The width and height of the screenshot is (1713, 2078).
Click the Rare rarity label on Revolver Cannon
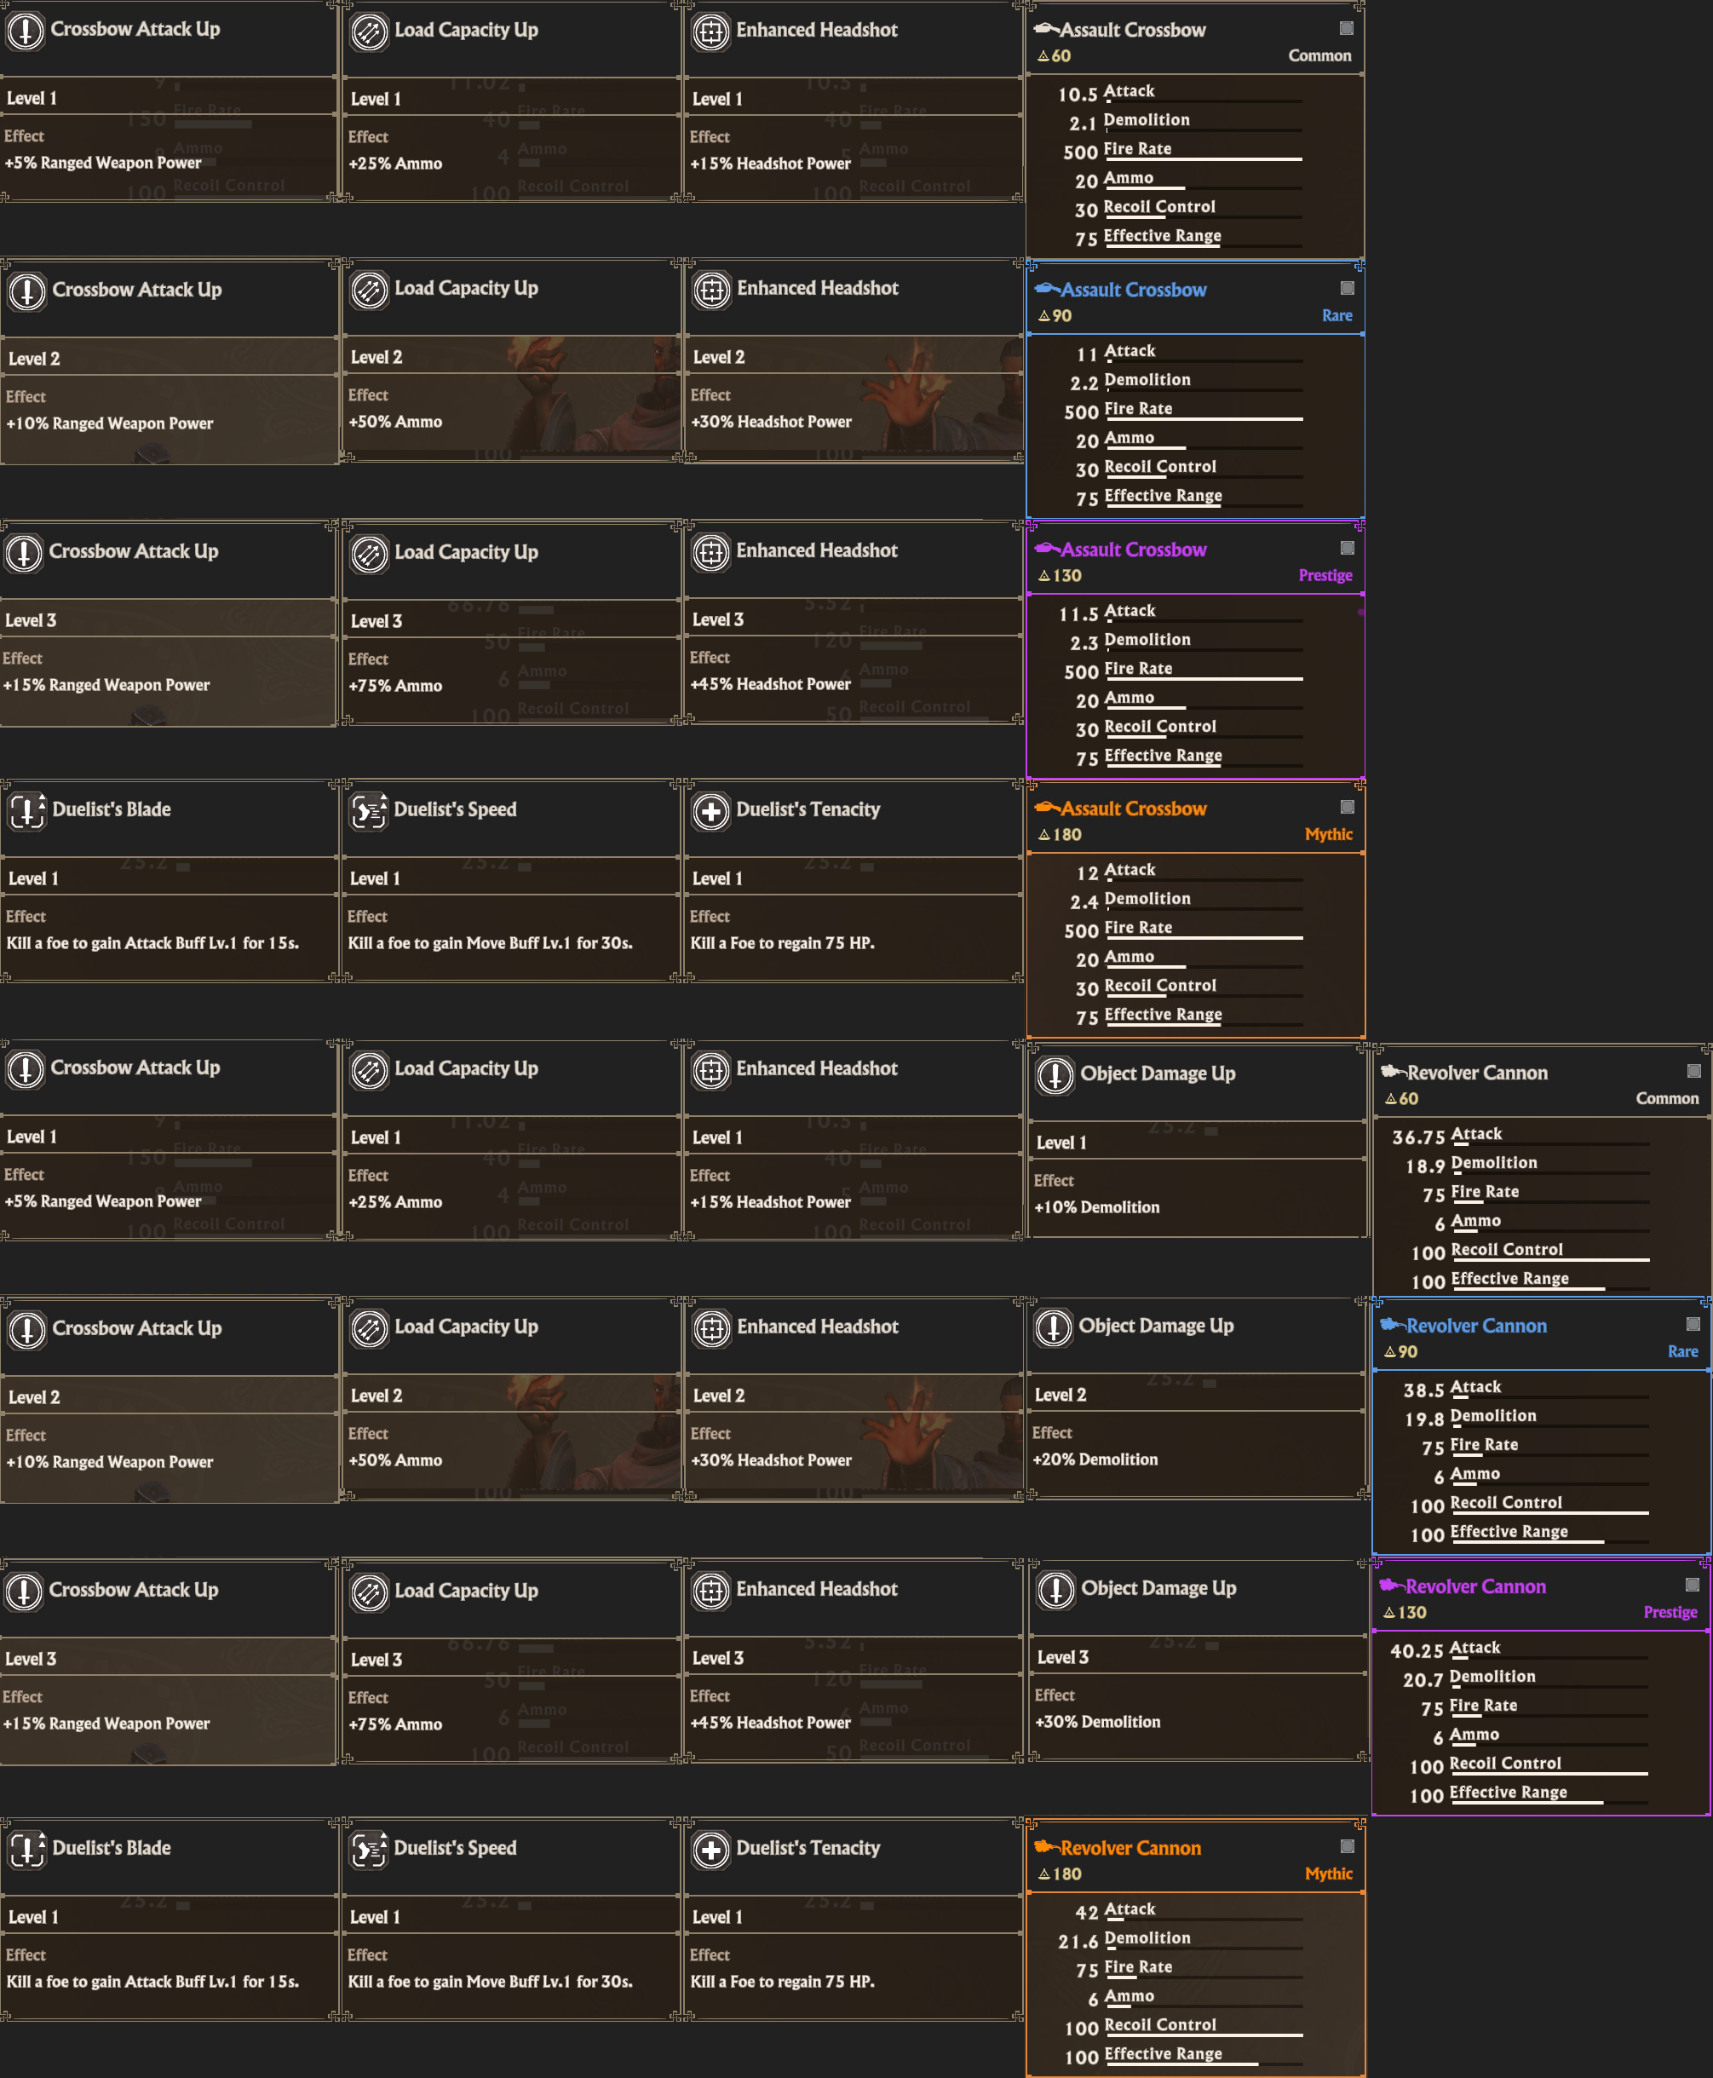(1682, 1352)
